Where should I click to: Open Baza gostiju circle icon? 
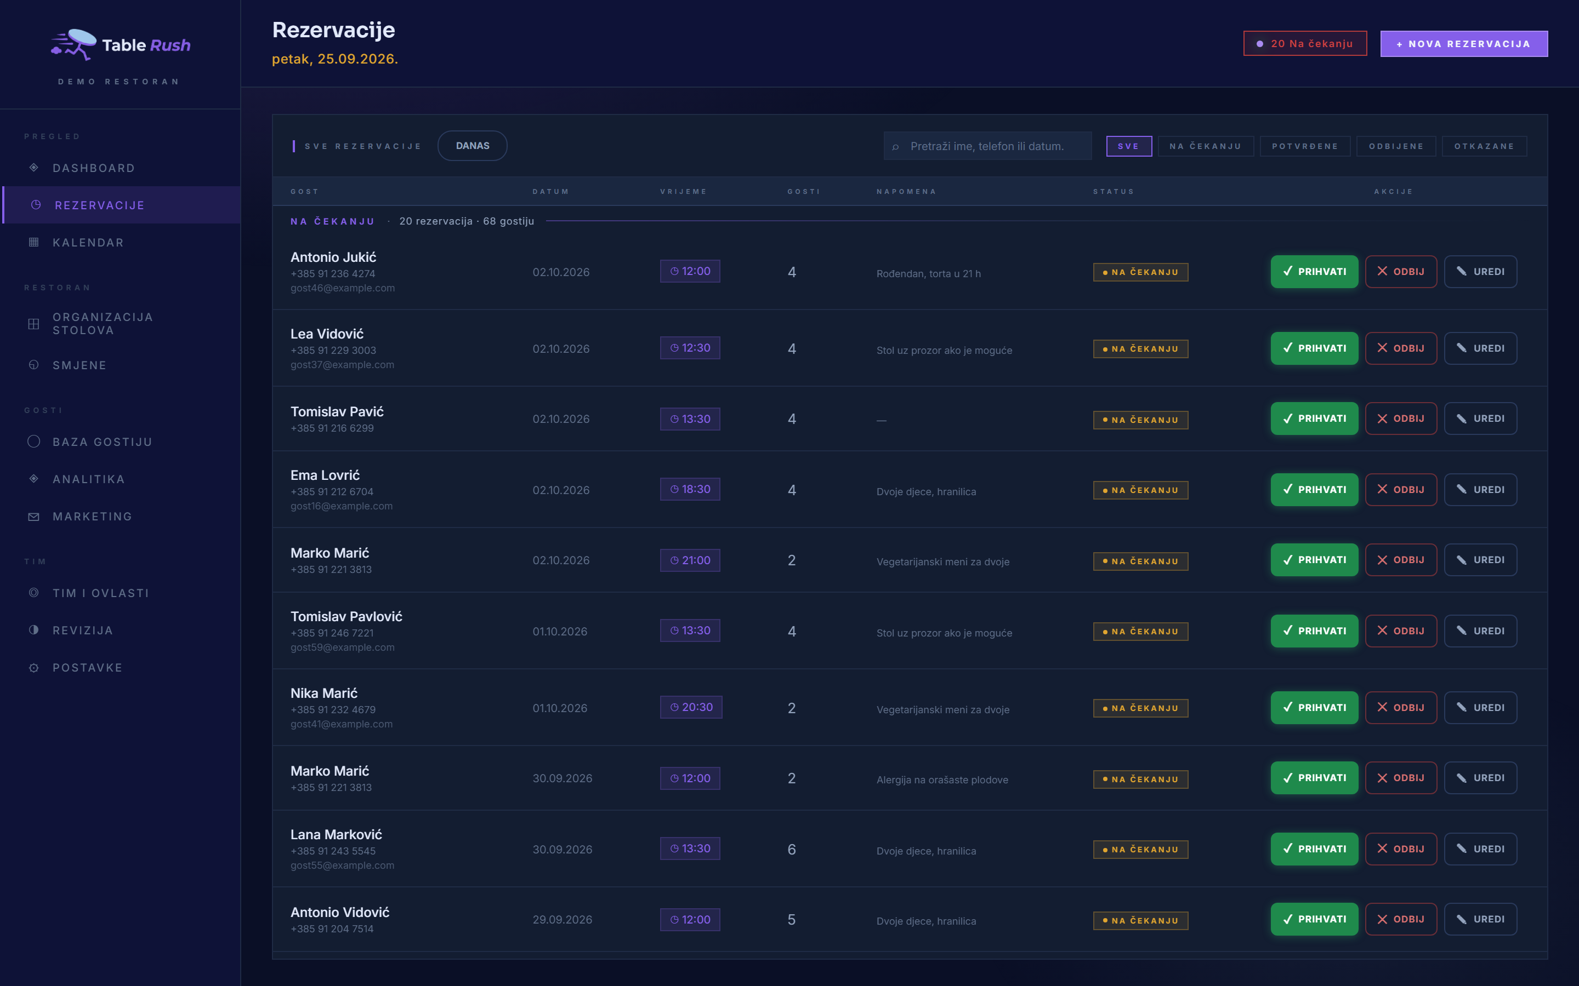[34, 442]
